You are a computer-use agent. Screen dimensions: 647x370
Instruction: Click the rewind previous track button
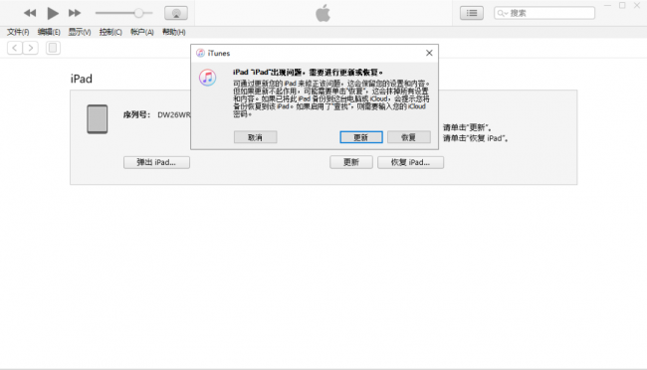pyautogui.click(x=29, y=13)
